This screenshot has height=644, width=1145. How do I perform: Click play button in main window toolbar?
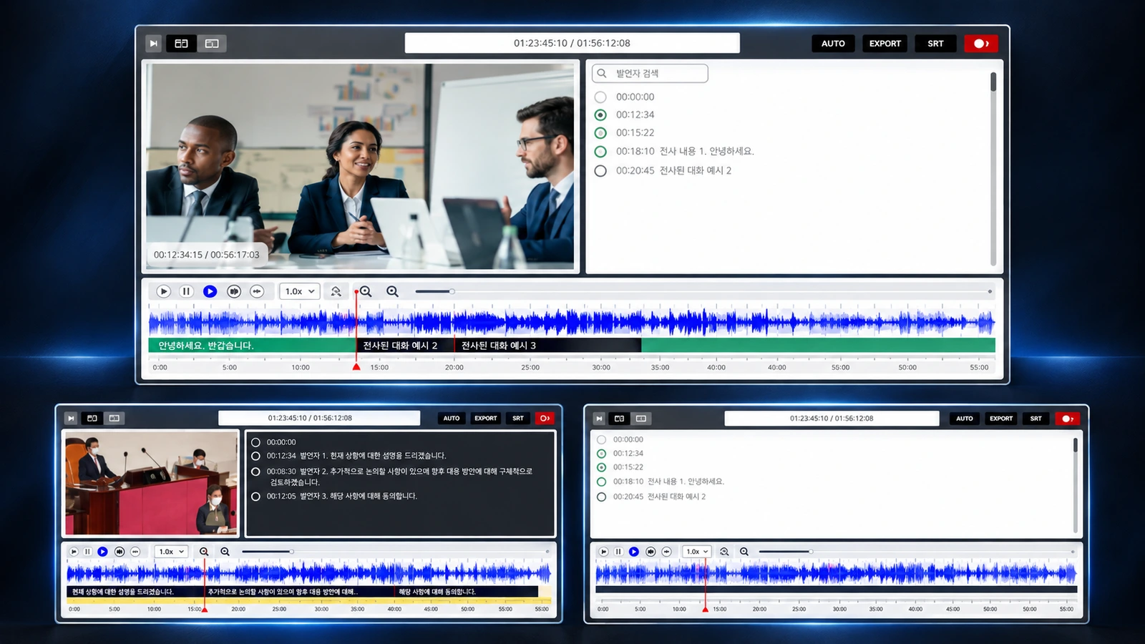point(164,291)
